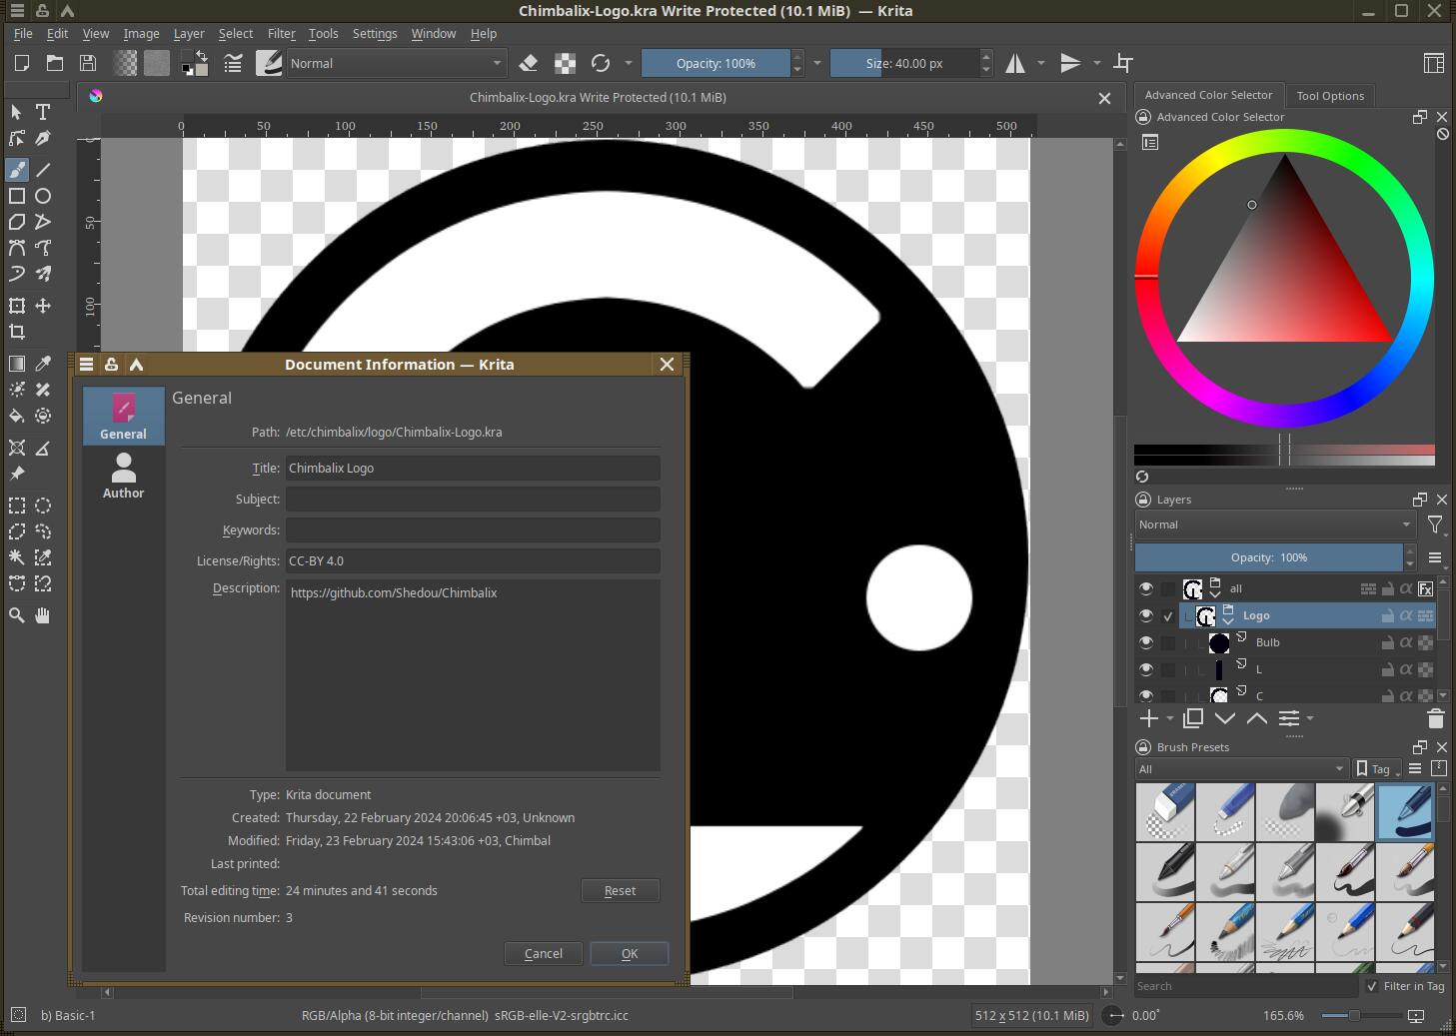Image resolution: width=1456 pixels, height=1036 pixels.
Task: Open the brush blending mode Normal dropdown
Action: 396,63
